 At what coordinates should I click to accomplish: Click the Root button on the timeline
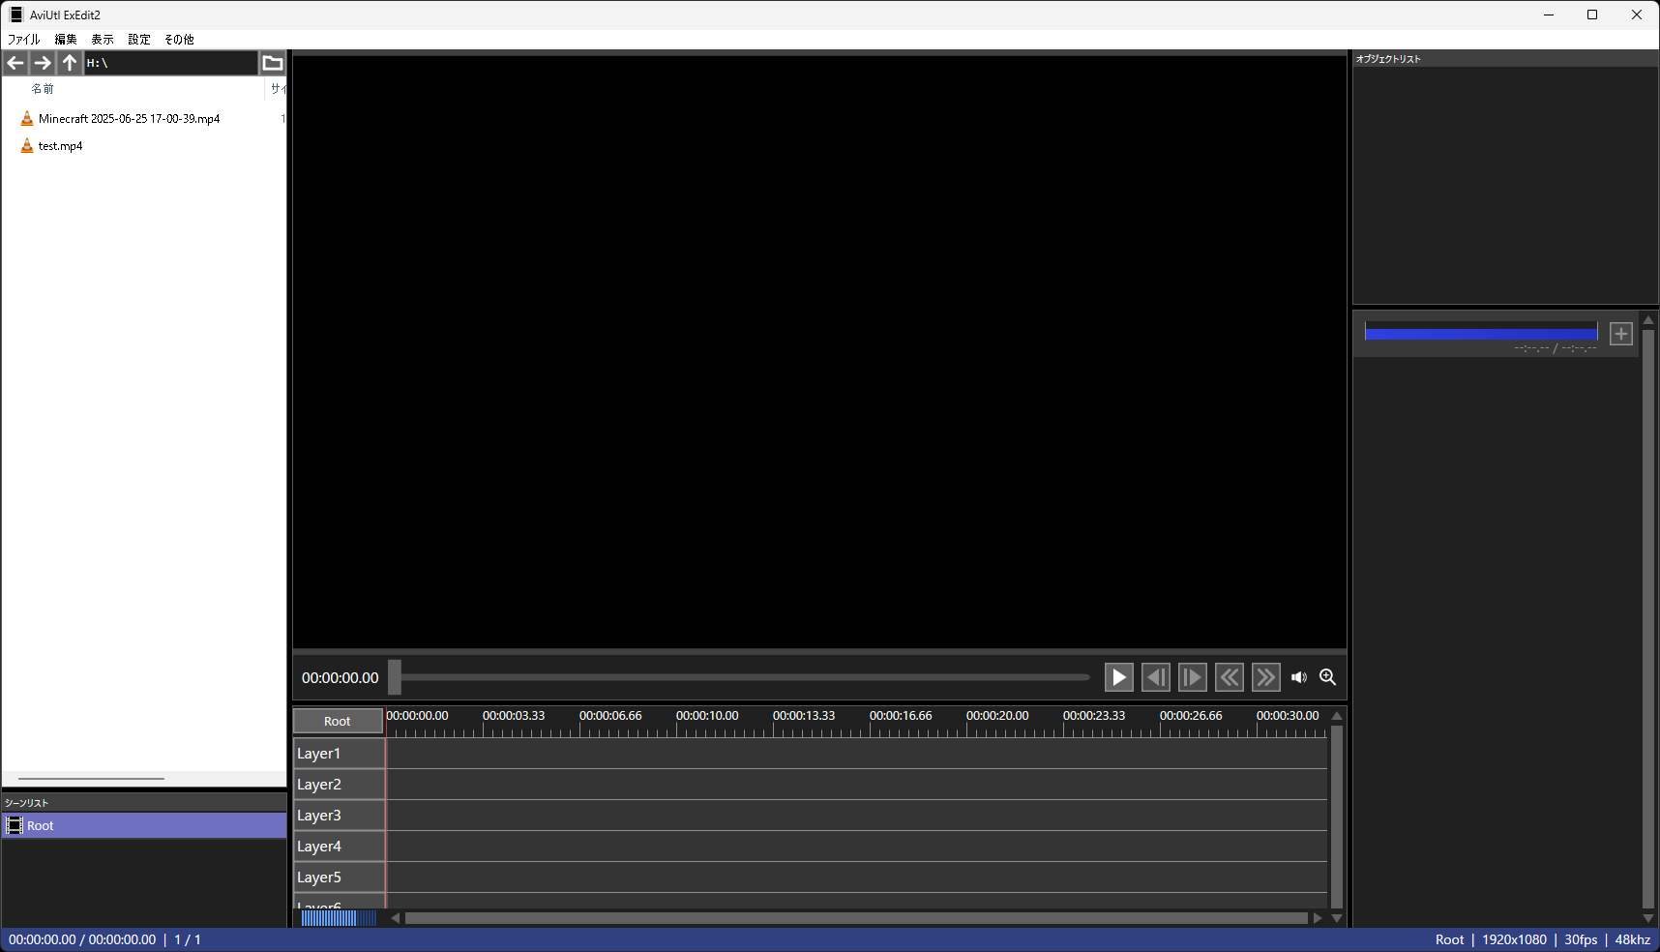pyautogui.click(x=338, y=721)
